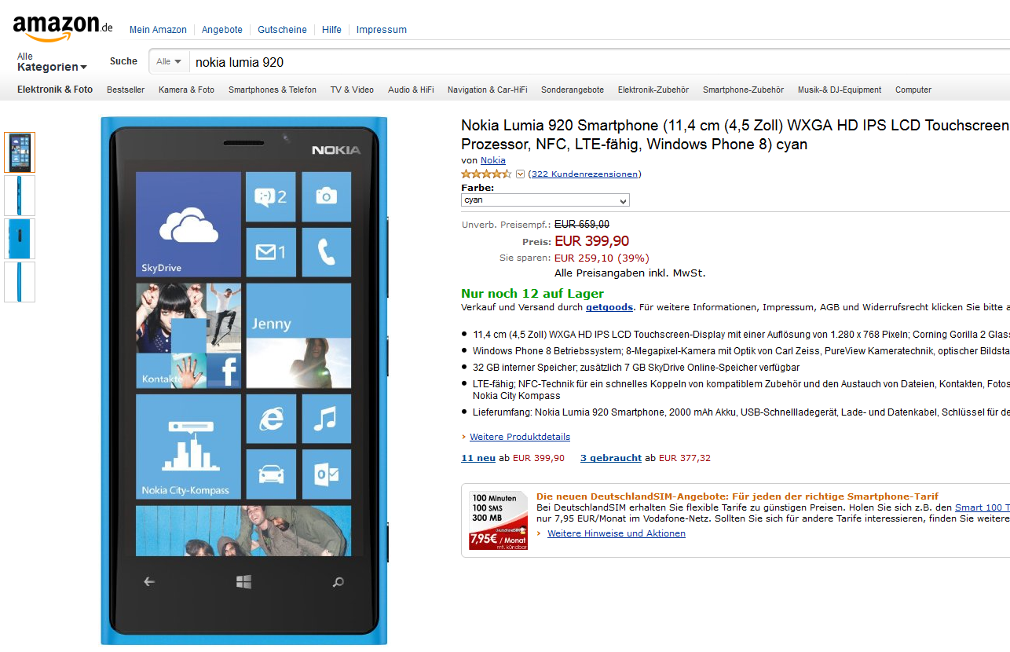Follow the Nokia brand link
This screenshot has width=1010, height=652.
493,160
